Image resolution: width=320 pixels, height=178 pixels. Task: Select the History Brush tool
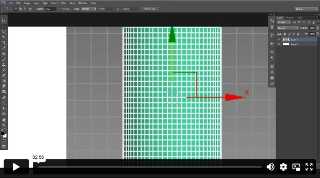click(4, 70)
